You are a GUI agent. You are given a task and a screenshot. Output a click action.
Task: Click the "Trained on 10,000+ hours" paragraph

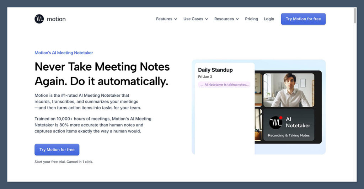coord(93,125)
